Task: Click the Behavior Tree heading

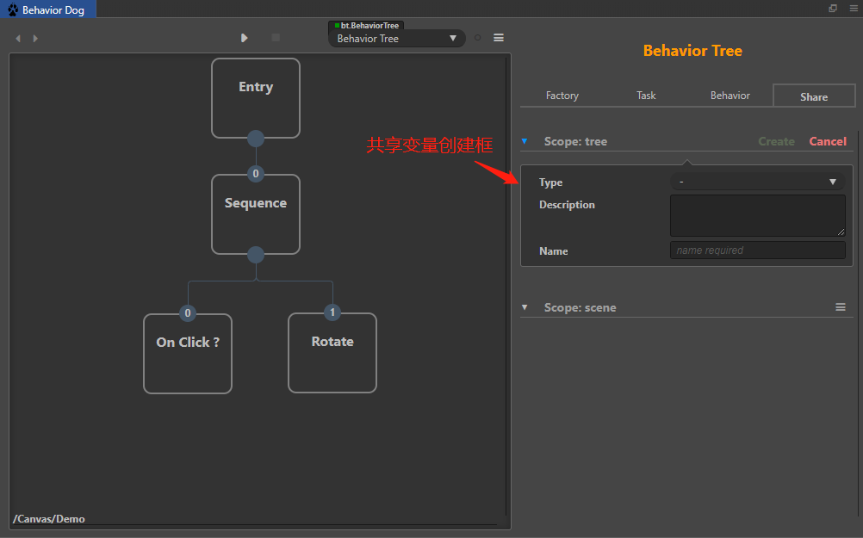Action: tap(692, 51)
